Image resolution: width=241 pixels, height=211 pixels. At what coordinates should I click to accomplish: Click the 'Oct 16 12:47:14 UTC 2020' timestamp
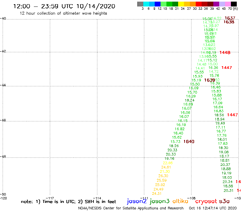point(213,208)
